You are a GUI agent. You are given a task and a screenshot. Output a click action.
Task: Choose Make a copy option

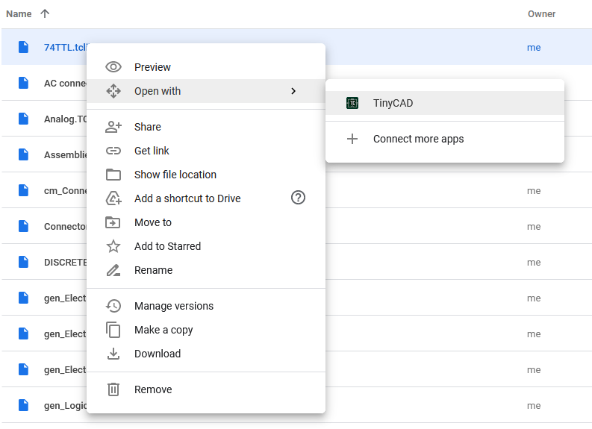[x=163, y=330]
